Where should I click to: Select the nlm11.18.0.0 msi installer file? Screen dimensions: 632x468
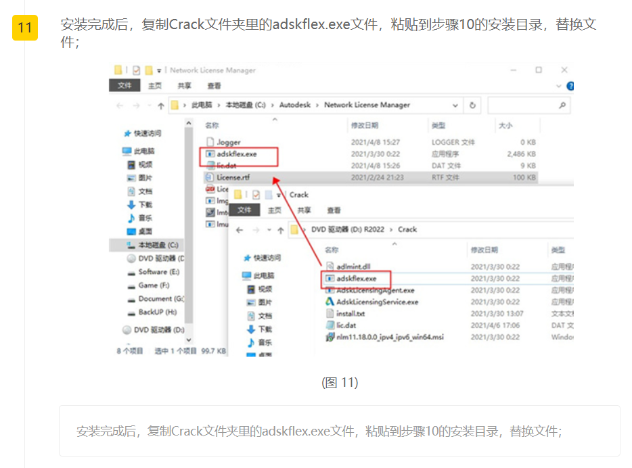point(390,337)
